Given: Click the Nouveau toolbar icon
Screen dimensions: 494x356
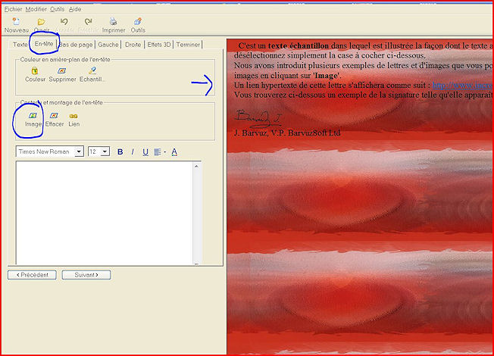Looking at the screenshot, I should pyautogui.click(x=16, y=22).
